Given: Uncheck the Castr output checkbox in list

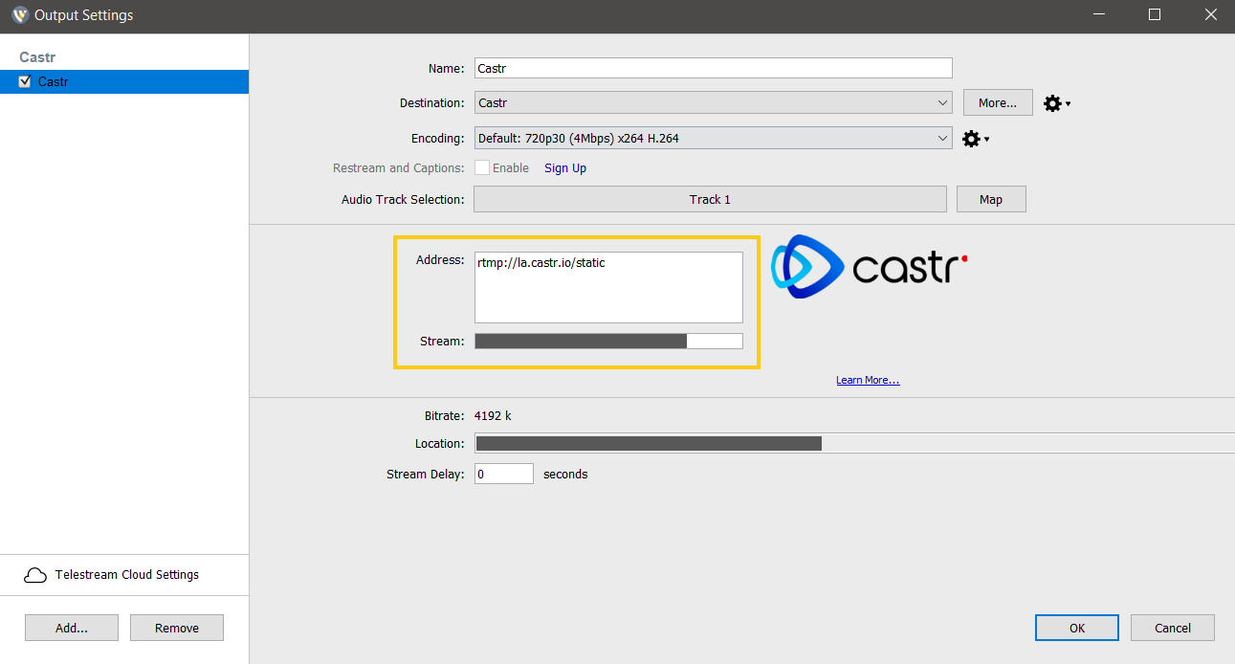Looking at the screenshot, I should click(x=26, y=81).
